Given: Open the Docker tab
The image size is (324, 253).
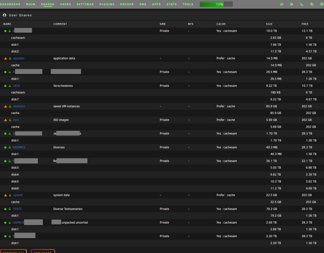Looking at the screenshot, I should click(127, 4).
